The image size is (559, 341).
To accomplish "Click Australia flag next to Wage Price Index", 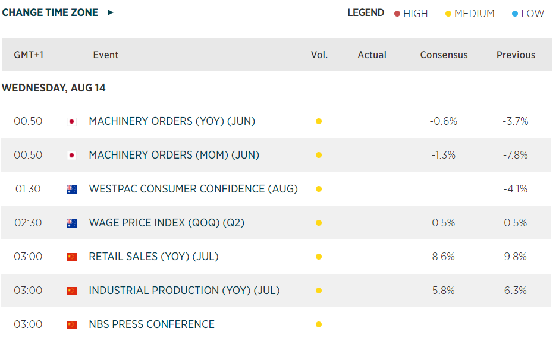I will tap(72, 223).
